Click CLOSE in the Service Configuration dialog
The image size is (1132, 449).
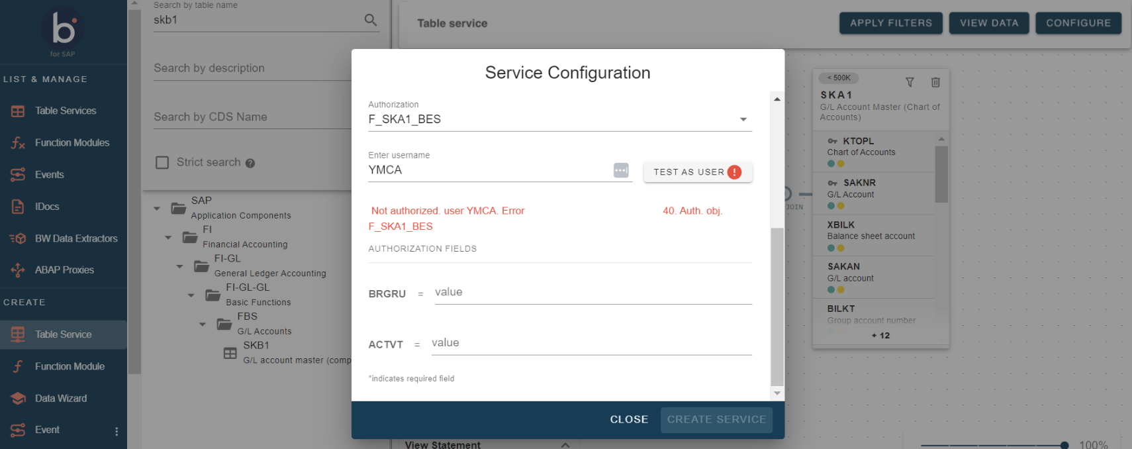pyautogui.click(x=629, y=419)
